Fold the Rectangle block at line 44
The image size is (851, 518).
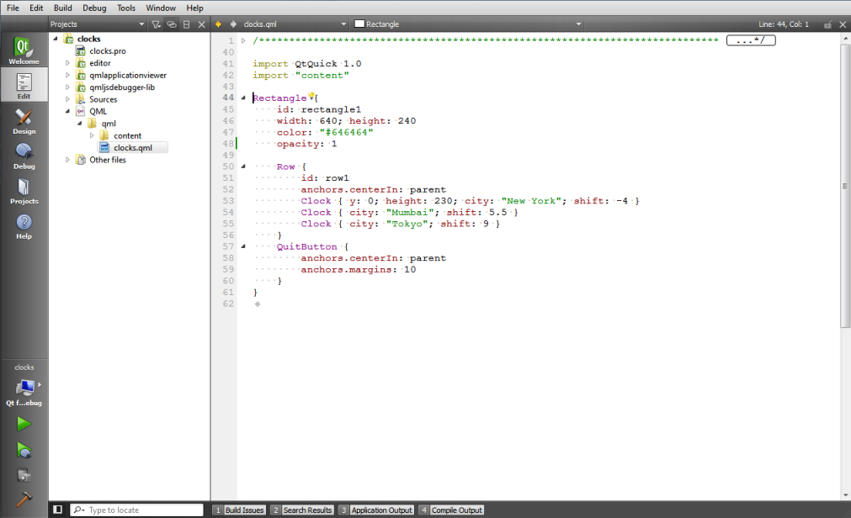[x=243, y=98]
